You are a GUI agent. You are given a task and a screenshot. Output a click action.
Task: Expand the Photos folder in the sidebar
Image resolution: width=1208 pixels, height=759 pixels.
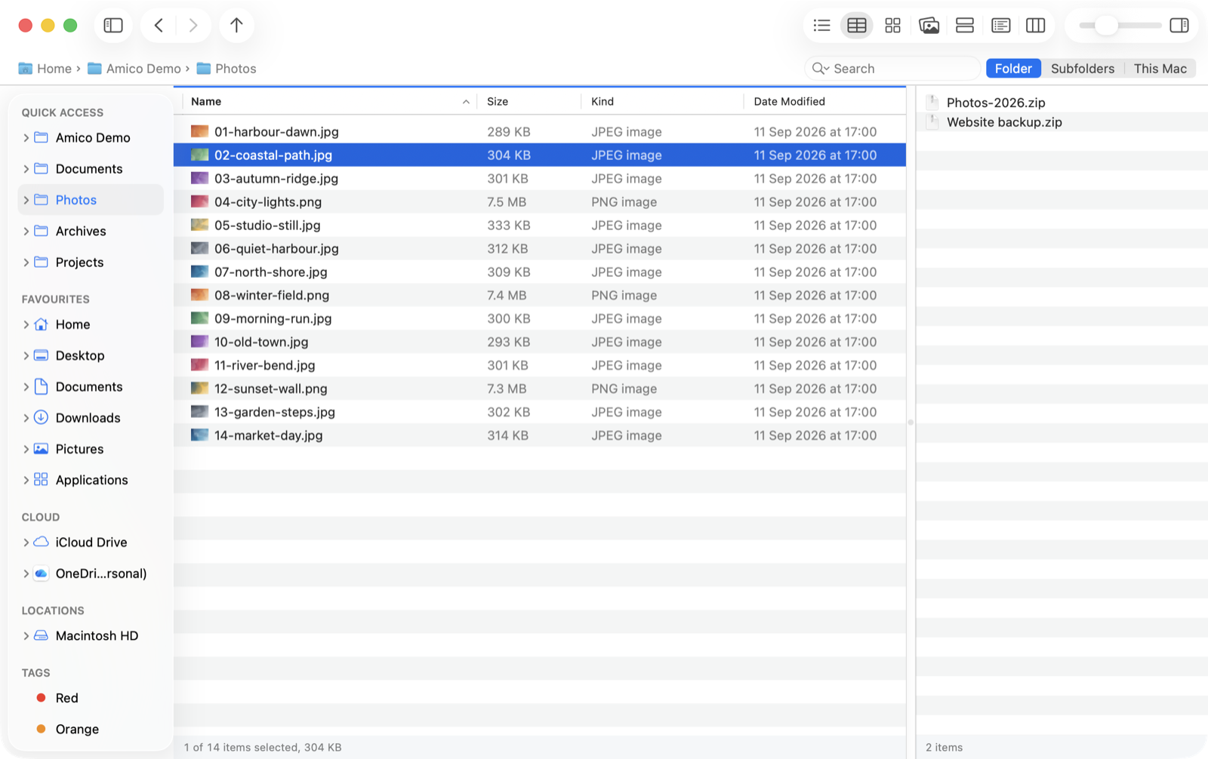click(x=26, y=200)
